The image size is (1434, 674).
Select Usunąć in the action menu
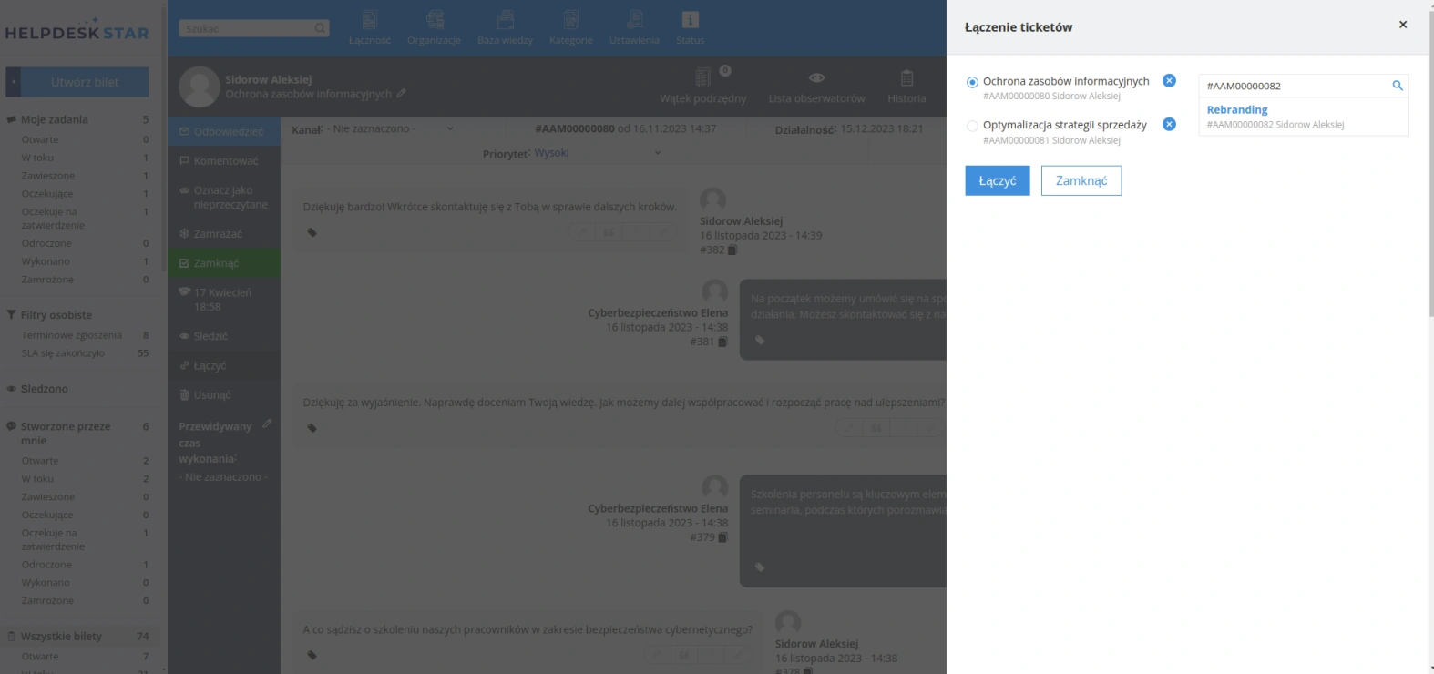click(224, 394)
